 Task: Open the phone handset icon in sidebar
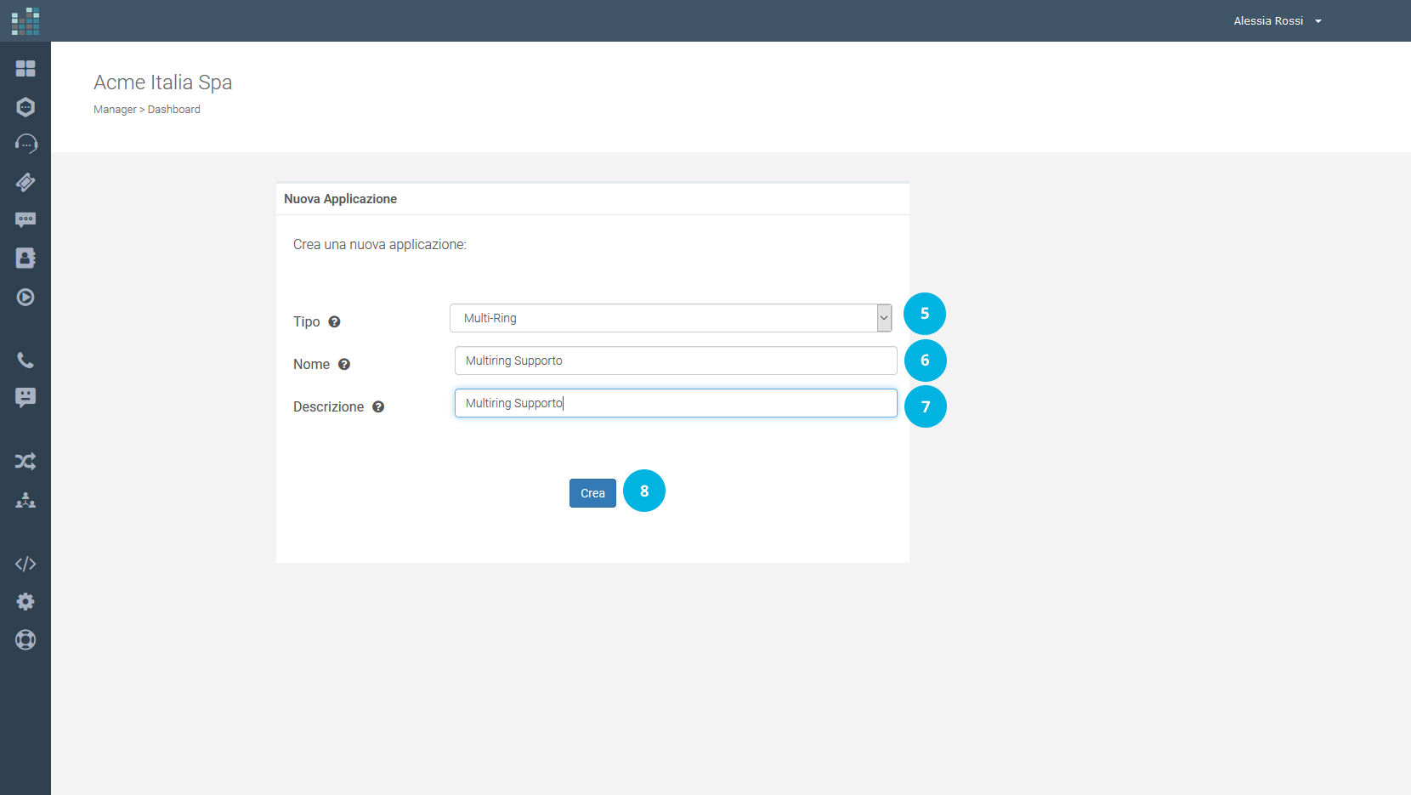click(x=25, y=361)
